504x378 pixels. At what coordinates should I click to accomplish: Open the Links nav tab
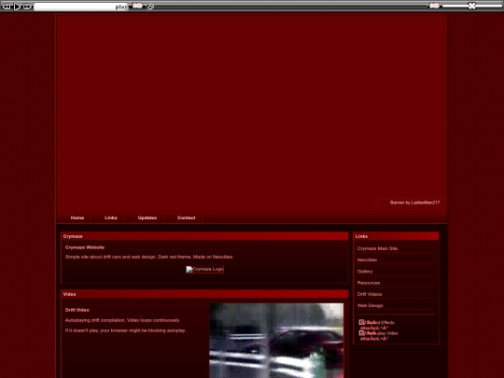click(110, 217)
